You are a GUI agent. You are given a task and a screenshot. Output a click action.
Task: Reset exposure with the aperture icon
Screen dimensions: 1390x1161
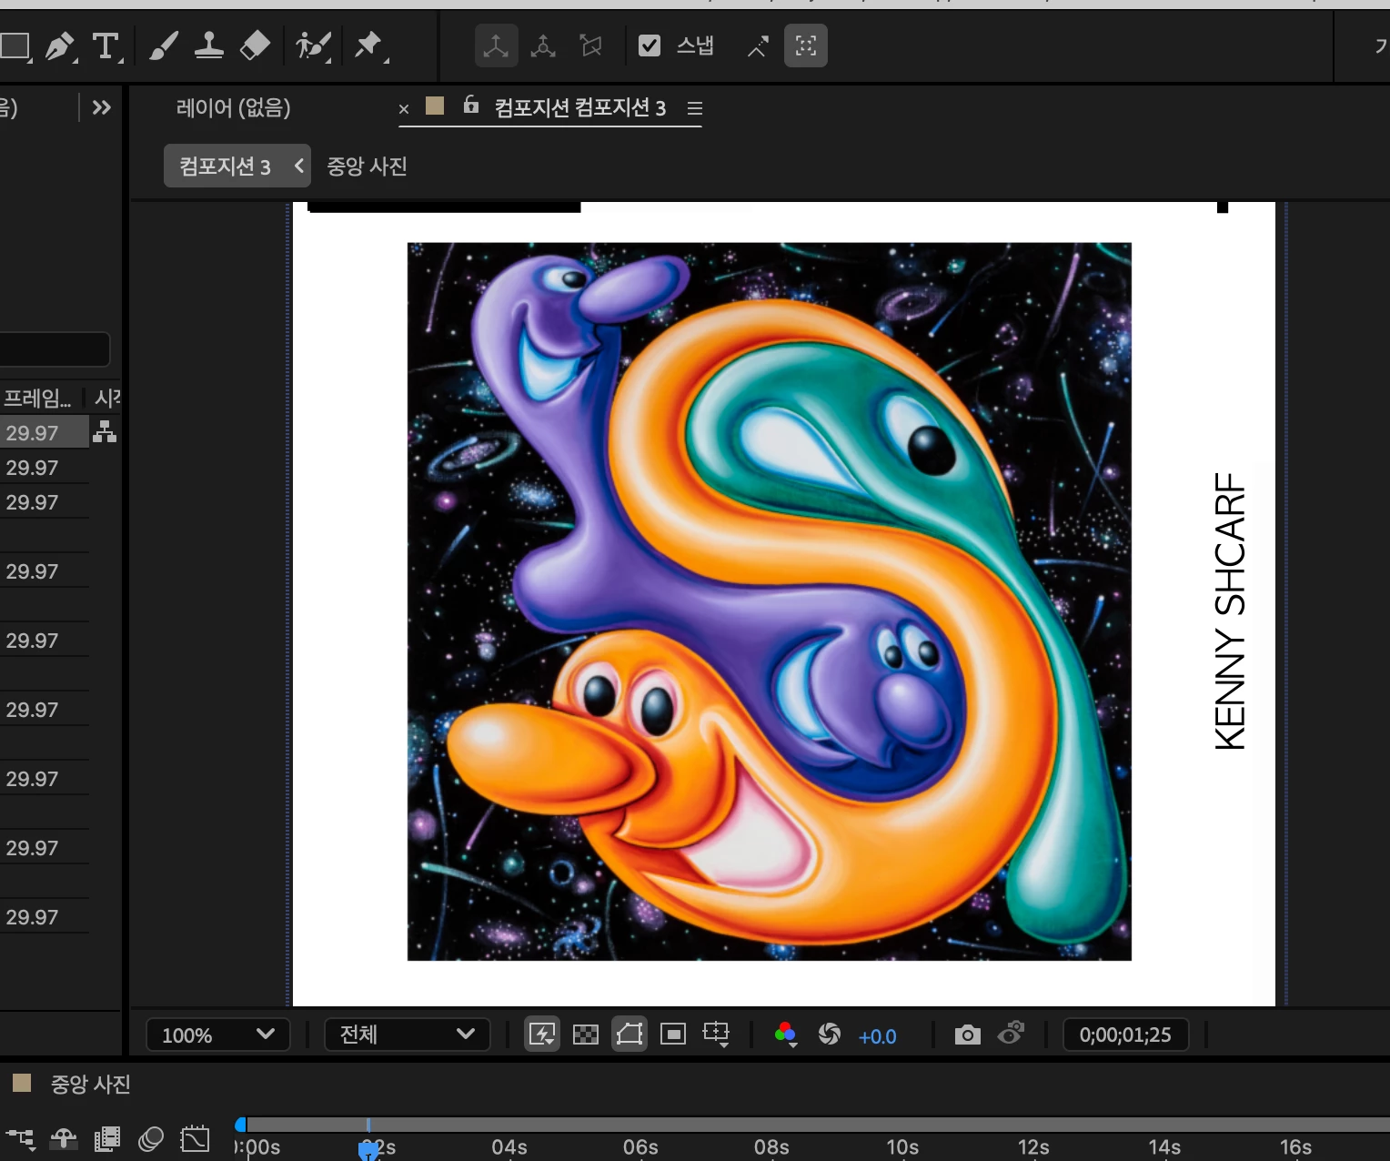click(830, 1035)
